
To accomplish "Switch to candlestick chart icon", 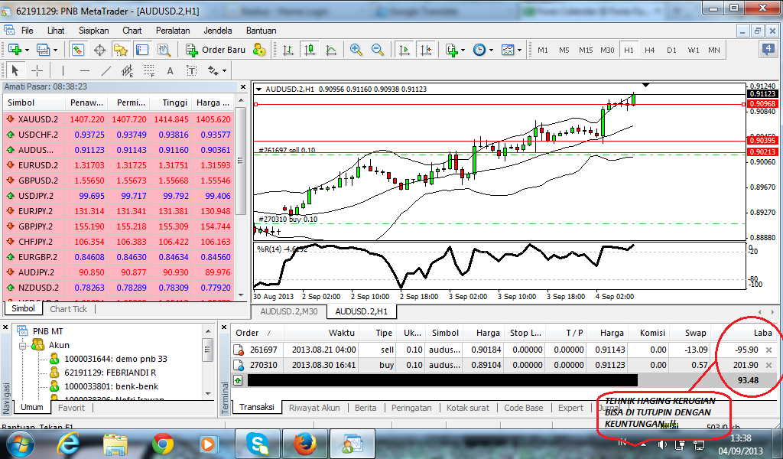I will click(x=310, y=50).
